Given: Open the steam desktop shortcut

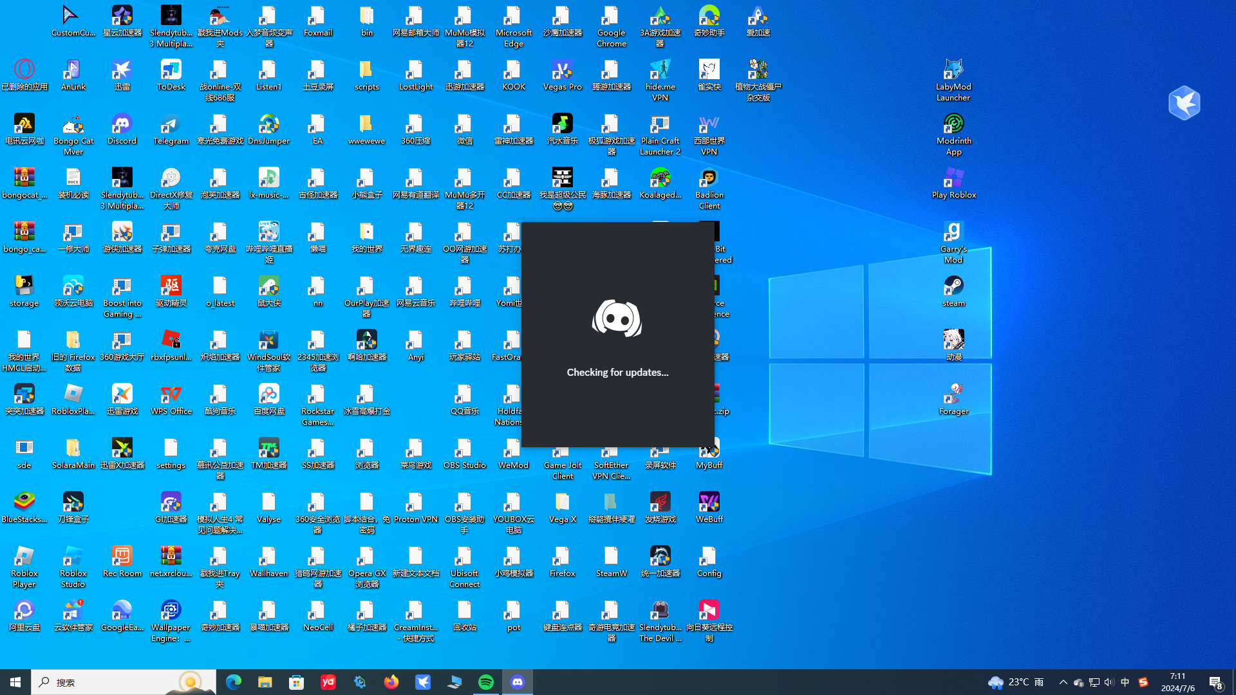Looking at the screenshot, I should click(x=953, y=291).
